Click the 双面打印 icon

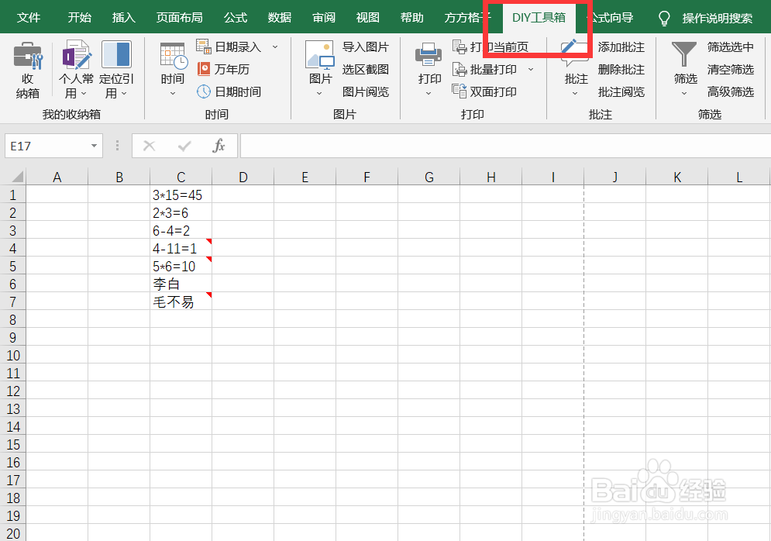point(459,91)
